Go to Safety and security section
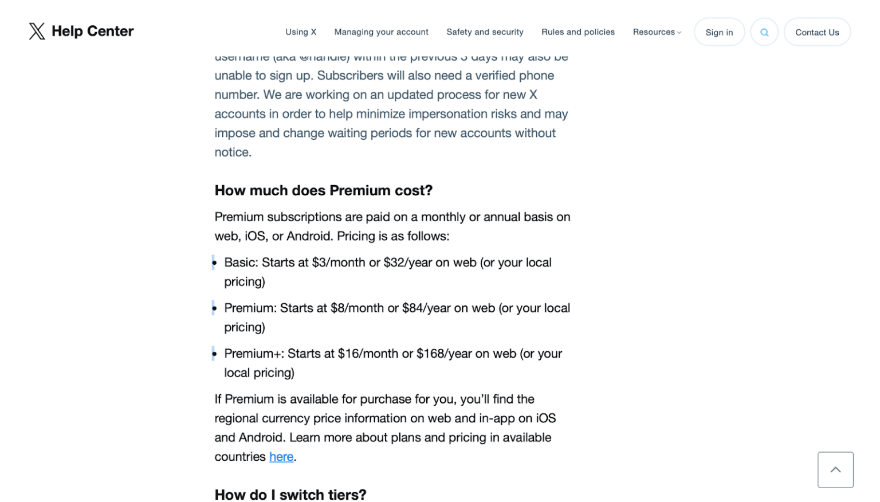Image resolution: width=880 pixels, height=502 pixels. pos(485,32)
